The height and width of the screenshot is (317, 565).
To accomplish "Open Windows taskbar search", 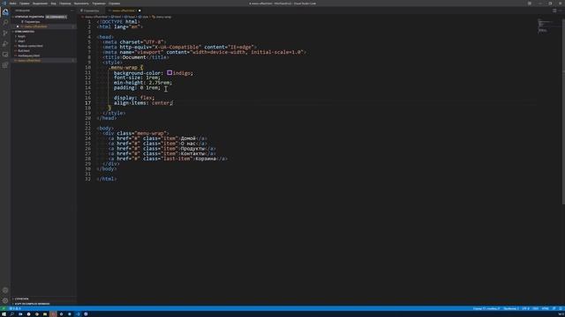I will pos(11,314).
